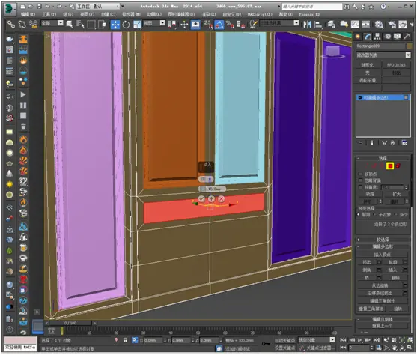This screenshot has width=417, height=355.
Task: Toggle the Ignore Backfacing checkbox
Action: point(361,180)
